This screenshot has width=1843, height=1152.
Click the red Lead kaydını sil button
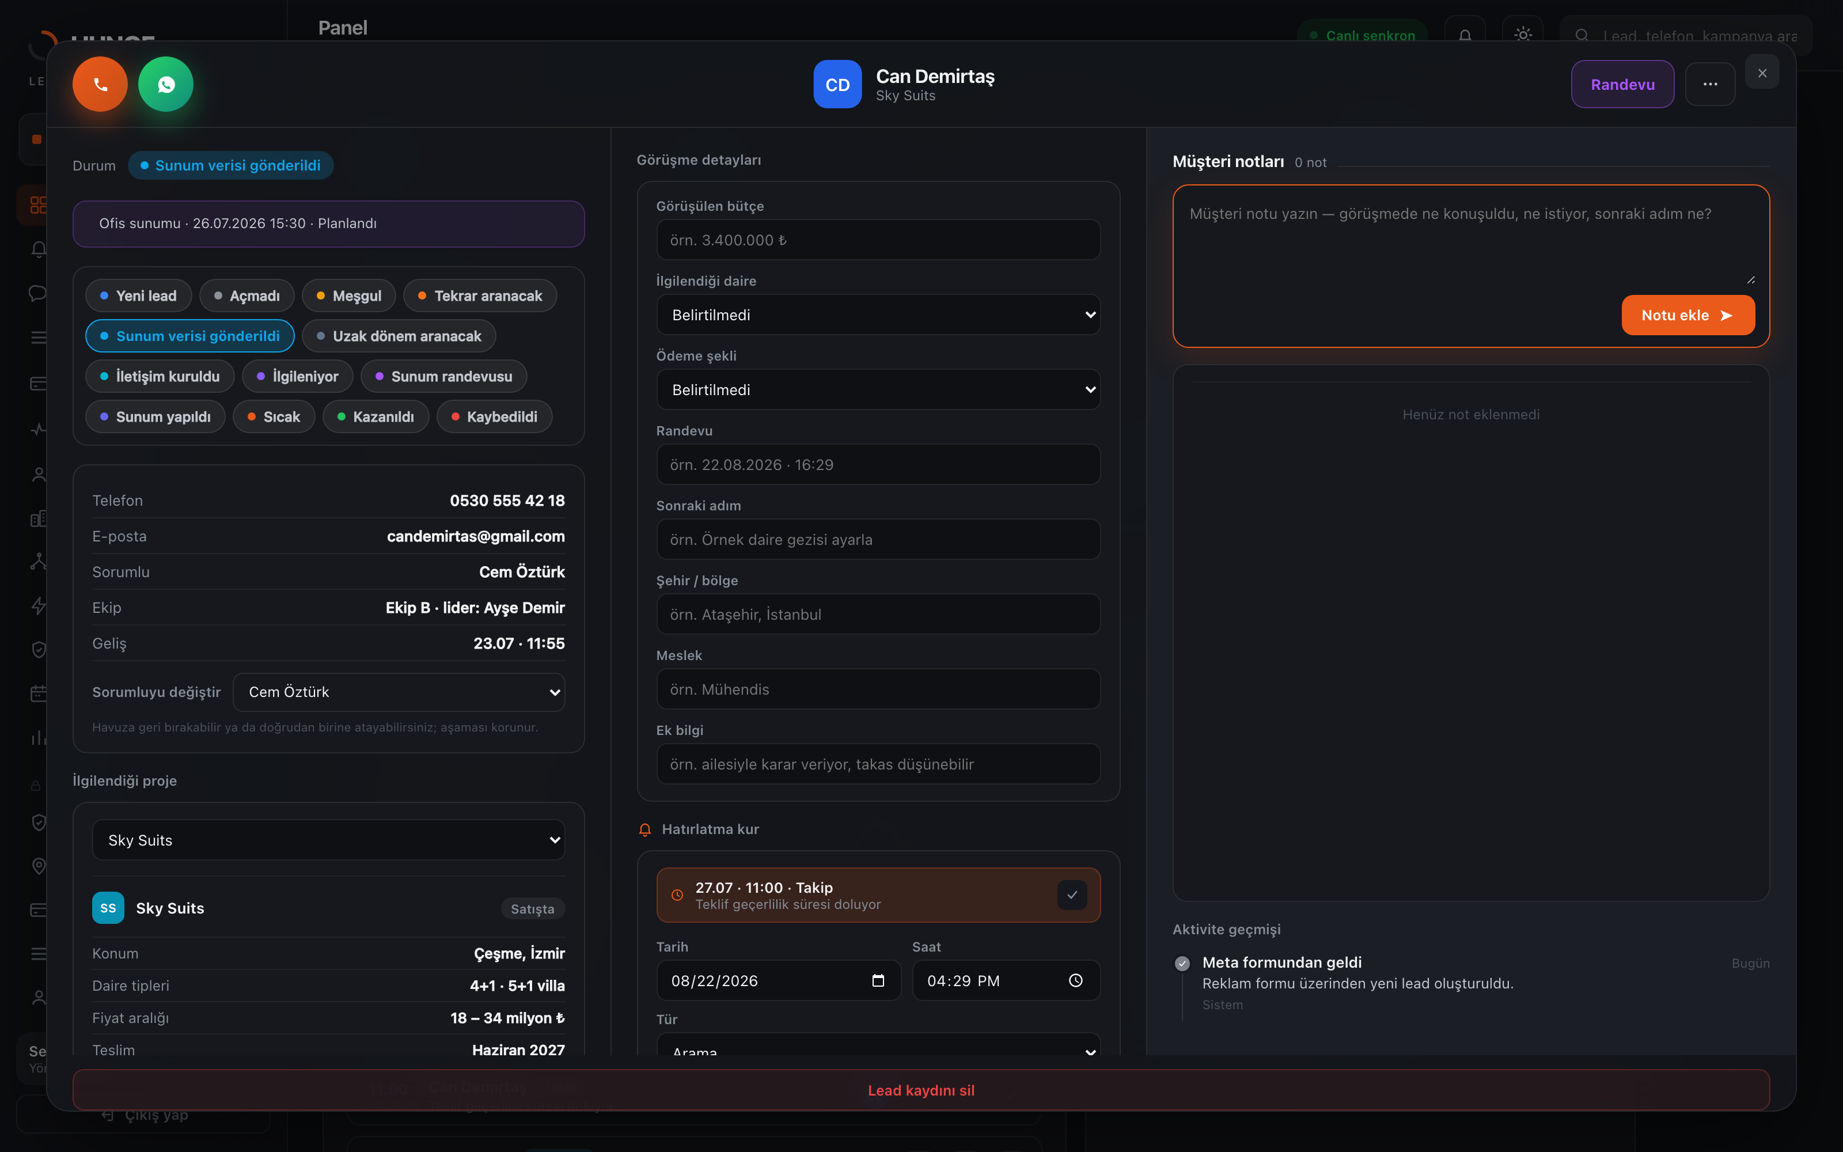pyautogui.click(x=921, y=1090)
